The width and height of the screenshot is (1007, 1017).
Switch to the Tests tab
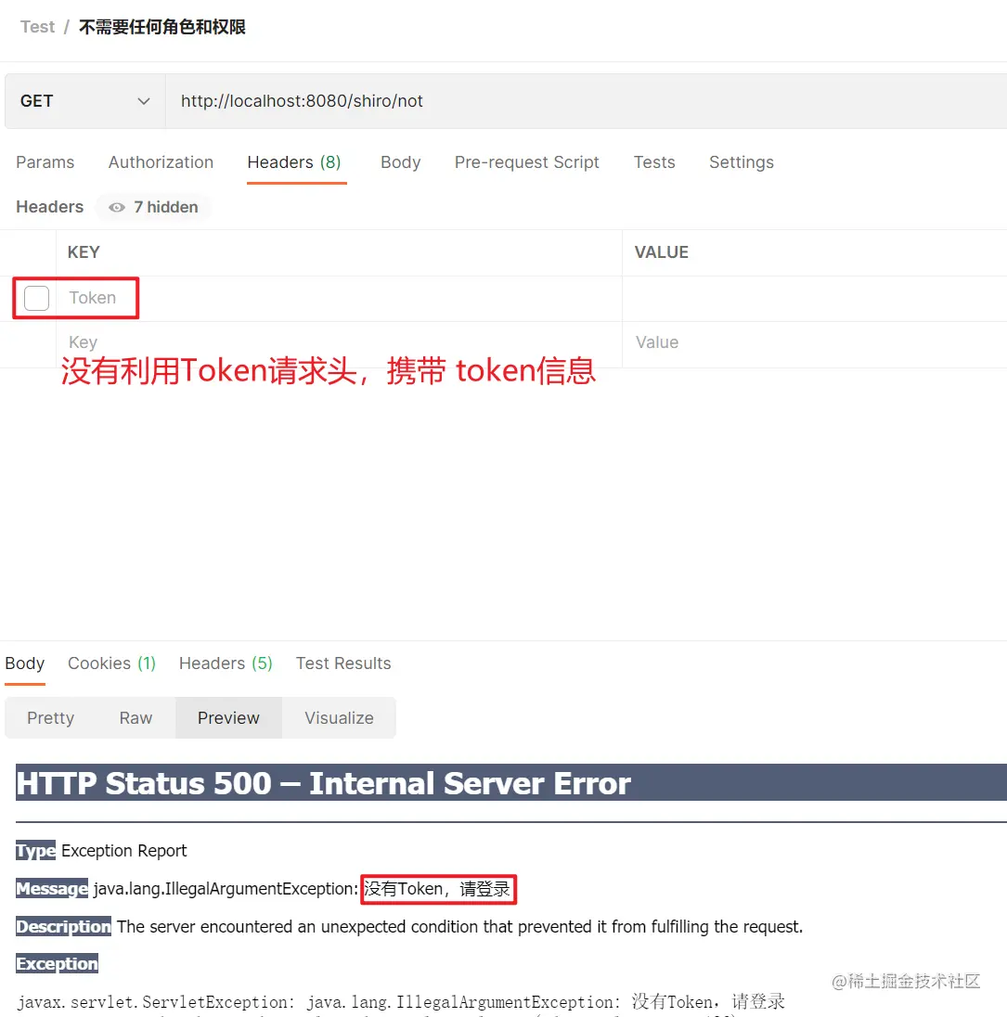click(x=654, y=162)
